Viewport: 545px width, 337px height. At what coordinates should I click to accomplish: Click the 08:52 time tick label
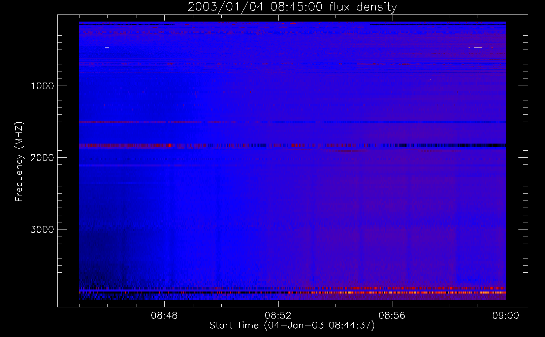(x=278, y=316)
